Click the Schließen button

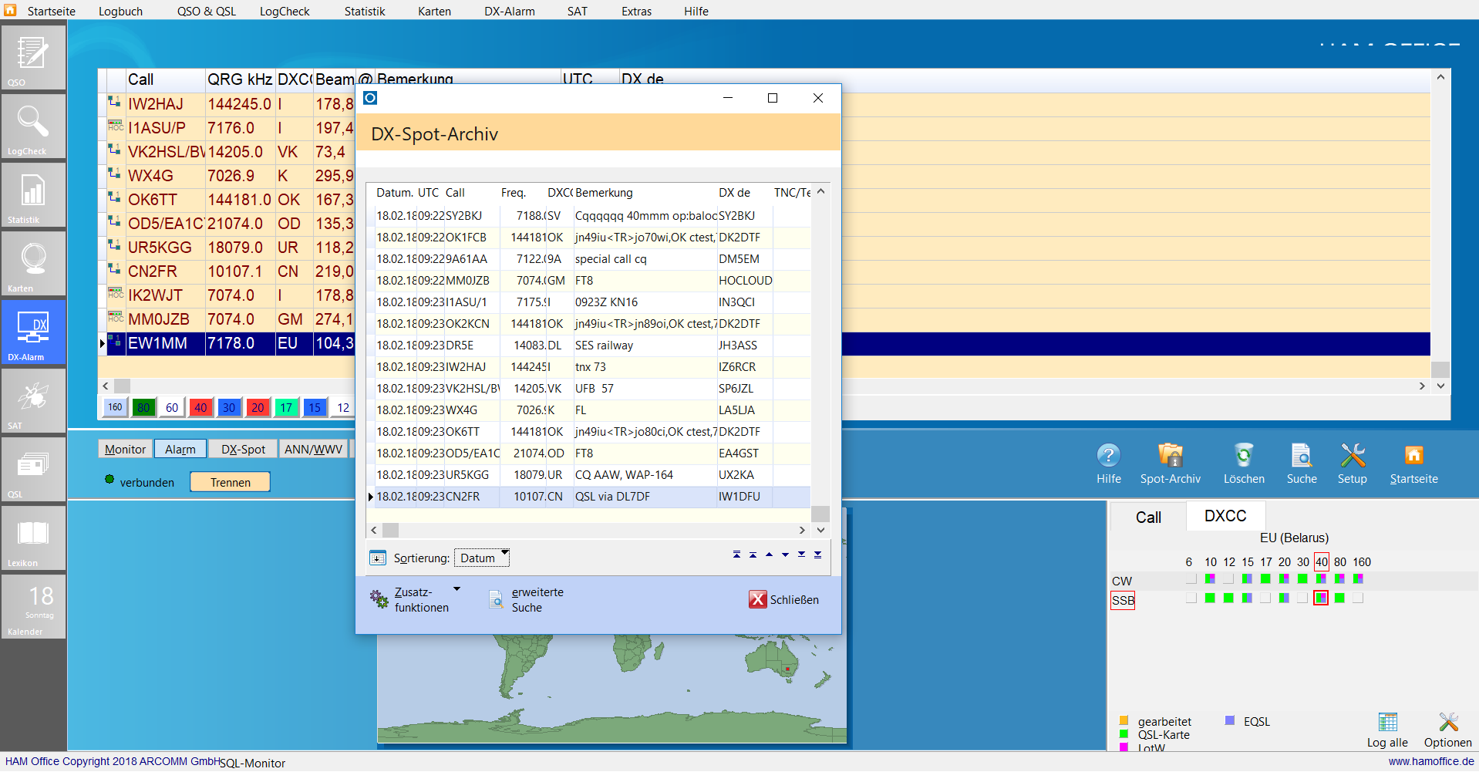click(x=784, y=599)
